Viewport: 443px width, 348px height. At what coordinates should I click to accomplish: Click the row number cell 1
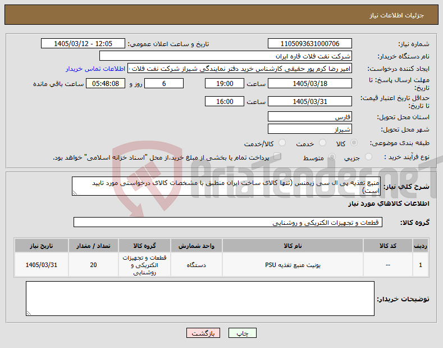point(421,265)
